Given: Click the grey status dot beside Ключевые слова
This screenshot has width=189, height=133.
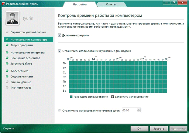Looking at the screenshot, I should tap(7, 87).
